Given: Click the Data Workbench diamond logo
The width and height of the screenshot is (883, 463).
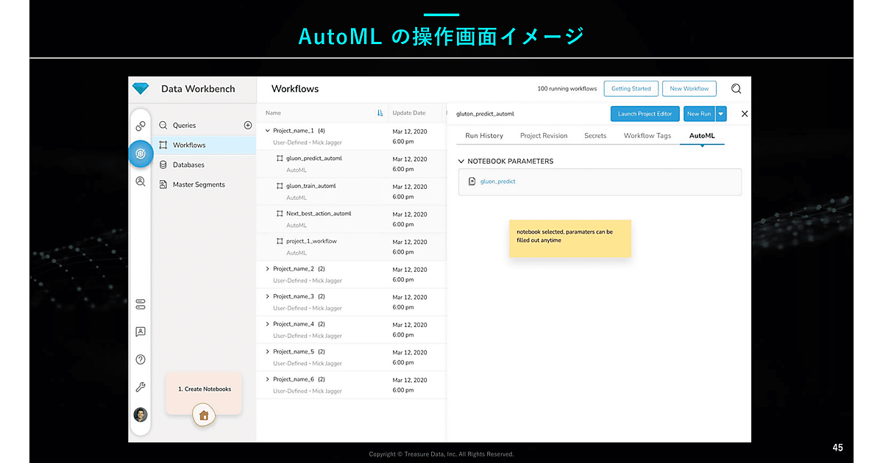Looking at the screenshot, I should tap(141, 89).
